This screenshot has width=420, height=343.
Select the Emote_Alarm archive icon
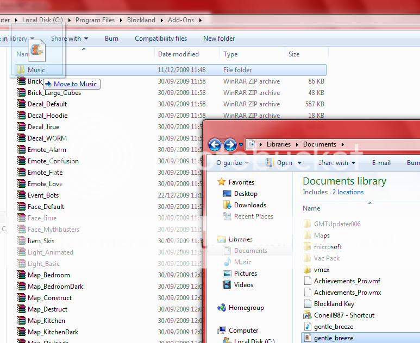pos(21,150)
